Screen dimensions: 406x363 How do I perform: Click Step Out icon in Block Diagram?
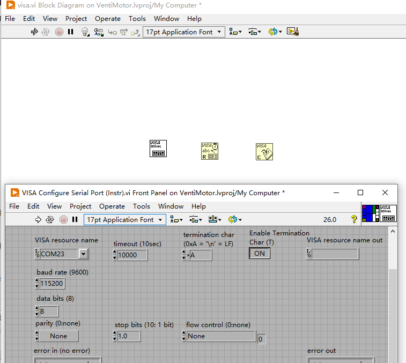pos(135,32)
